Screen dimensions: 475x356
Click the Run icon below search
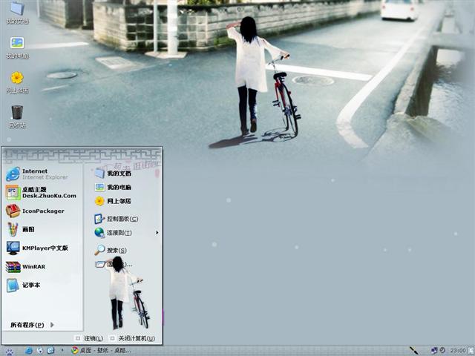click(99, 265)
